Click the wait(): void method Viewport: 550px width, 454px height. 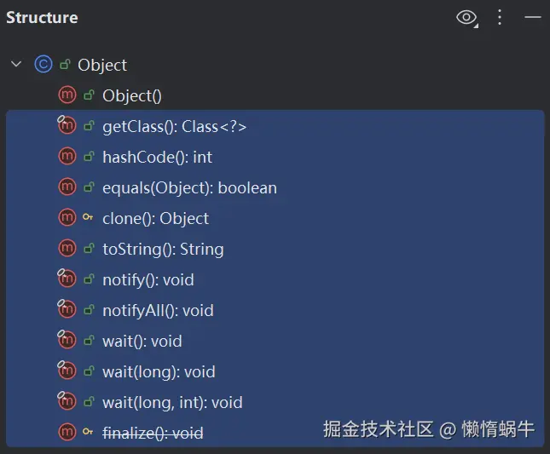coord(142,341)
